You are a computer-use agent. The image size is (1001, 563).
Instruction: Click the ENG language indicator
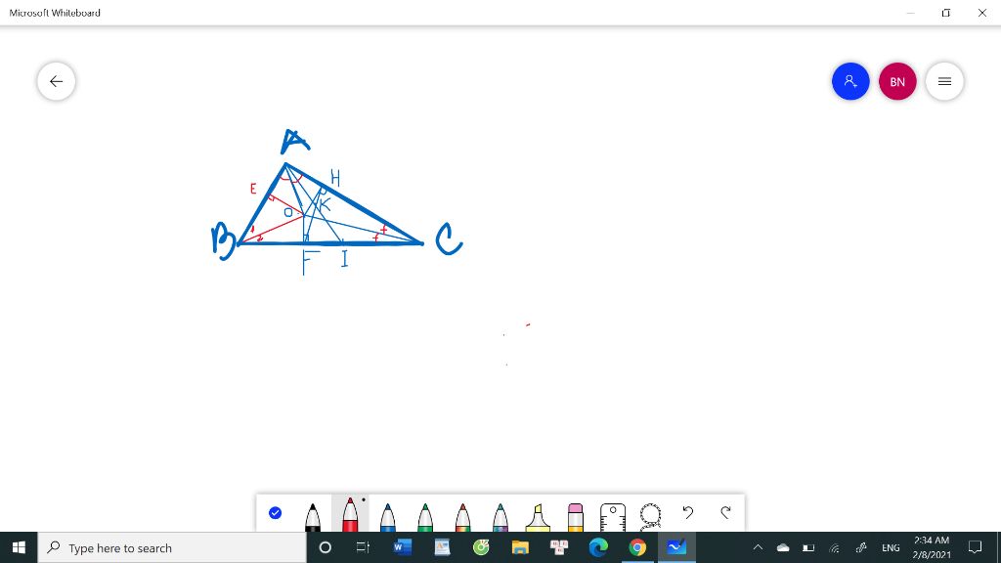[891, 547]
